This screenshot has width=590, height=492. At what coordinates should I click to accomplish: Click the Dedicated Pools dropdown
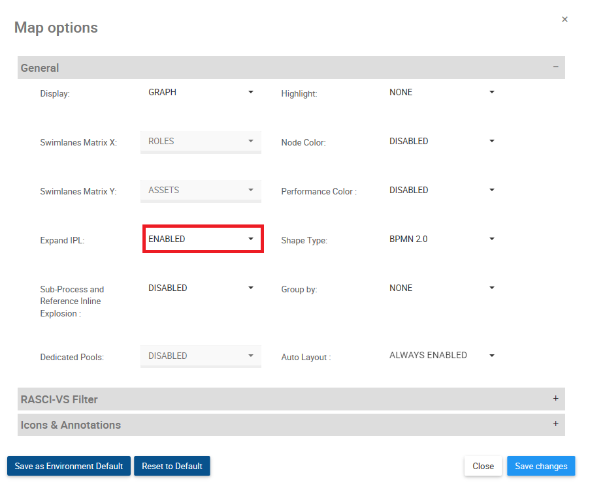coord(201,356)
